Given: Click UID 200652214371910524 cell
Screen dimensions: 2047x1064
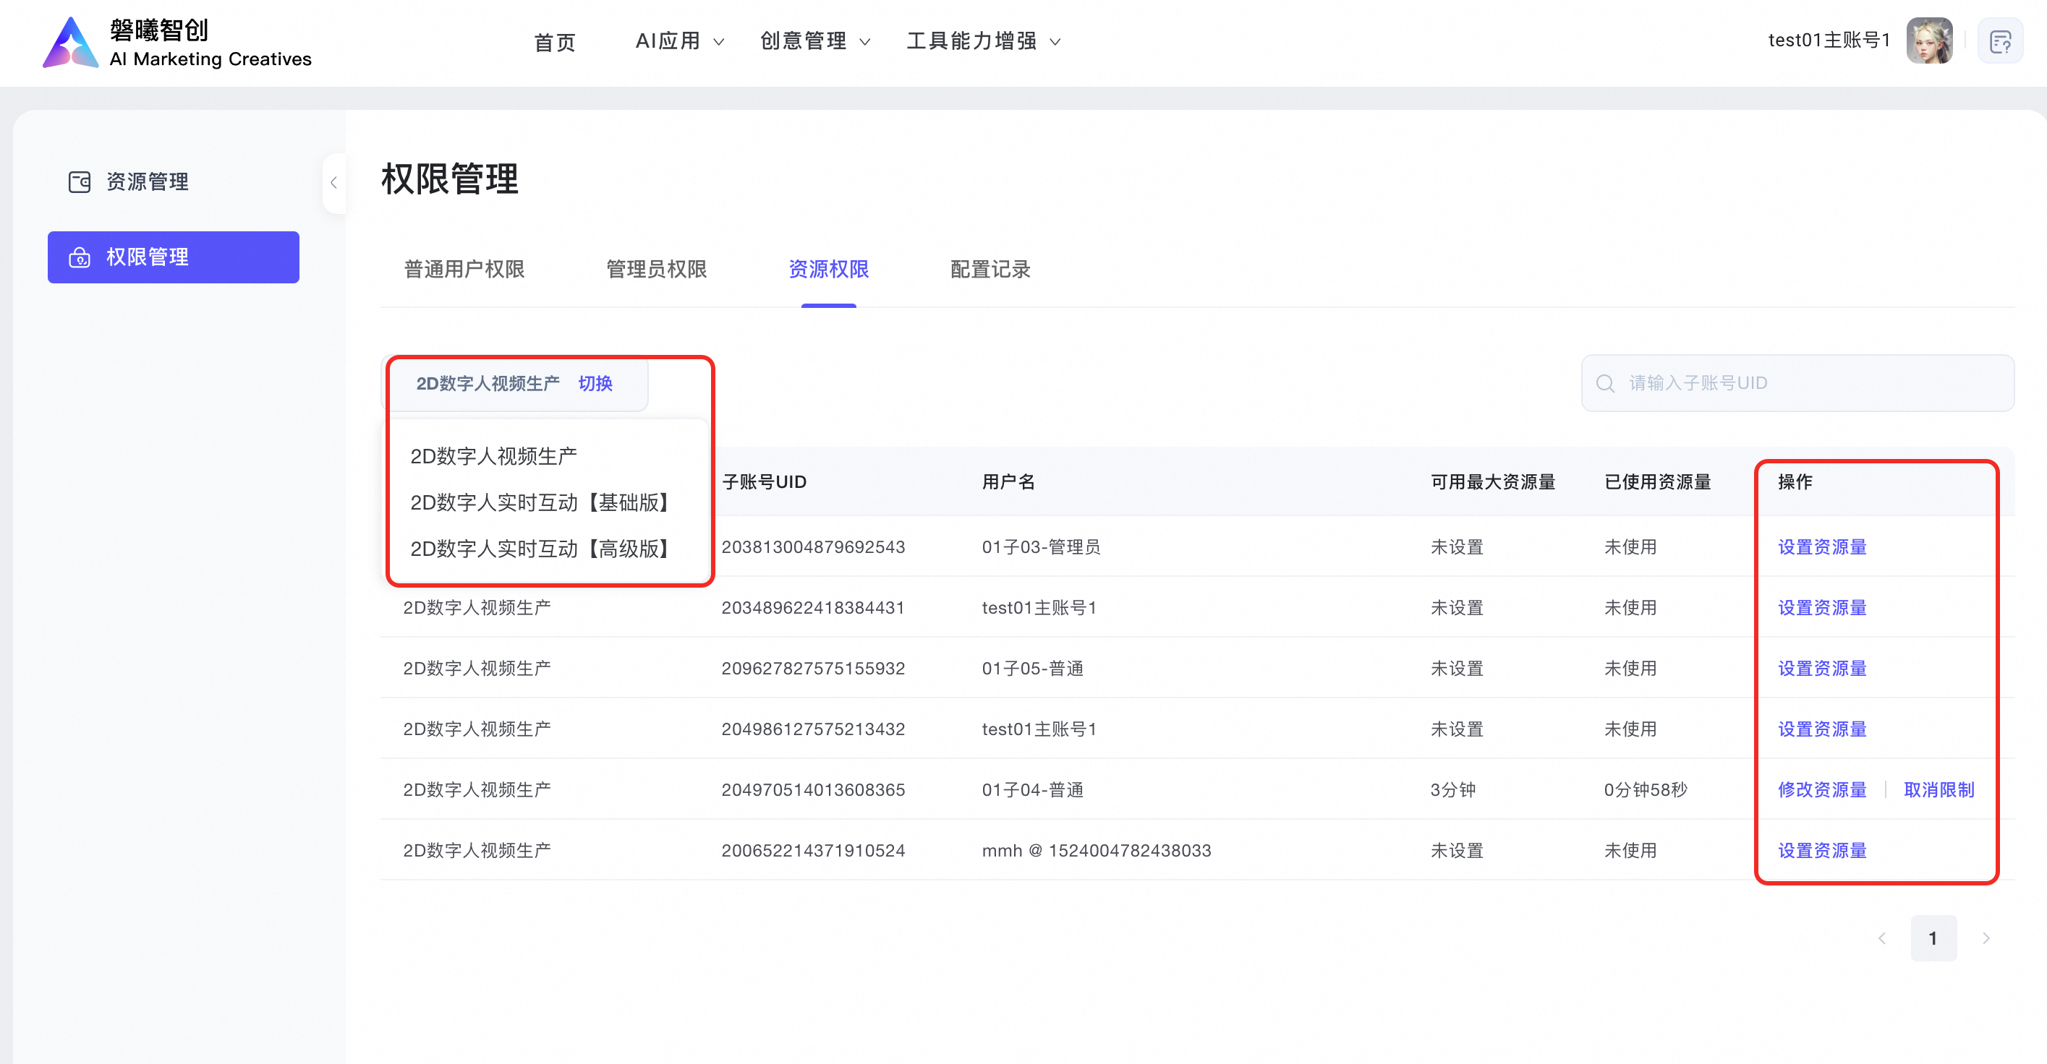Looking at the screenshot, I should click(813, 851).
